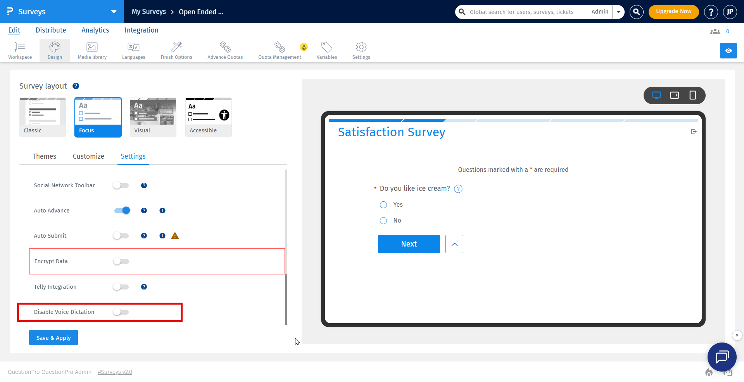Enable the Encrypt Data switch
Viewport: 744px width, 382px height.
[x=121, y=261]
